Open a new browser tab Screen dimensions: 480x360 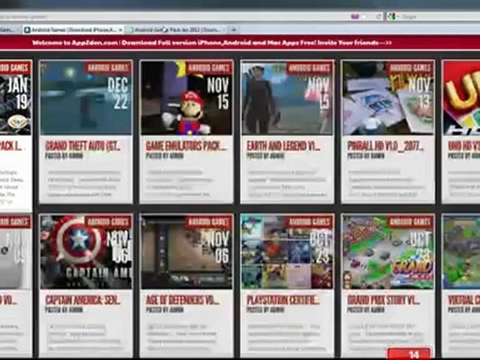tap(233, 29)
